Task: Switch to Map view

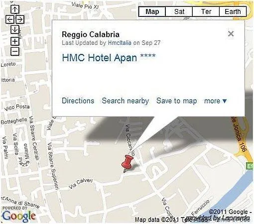Action: coord(152,11)
